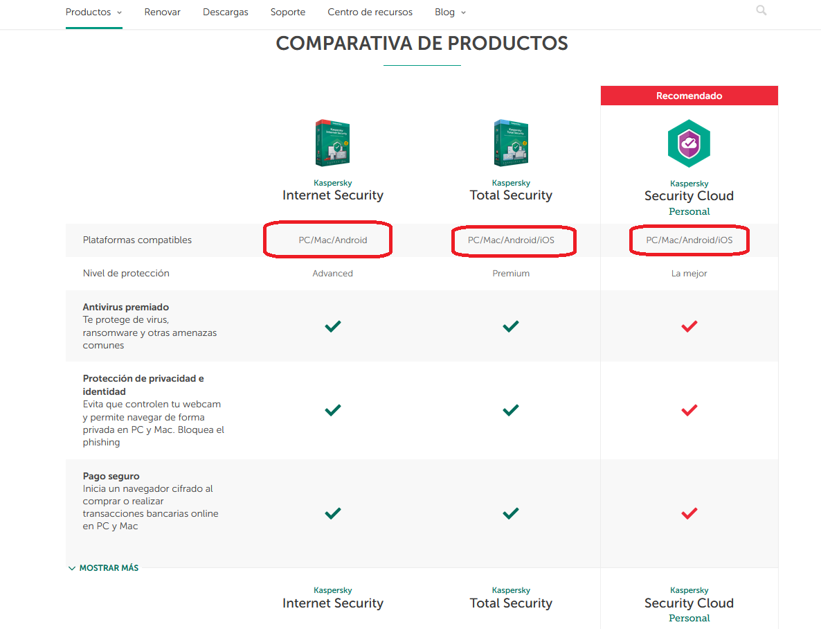Open the Descargas page
This screenshot has height=629, width=821.
(226, 12)
